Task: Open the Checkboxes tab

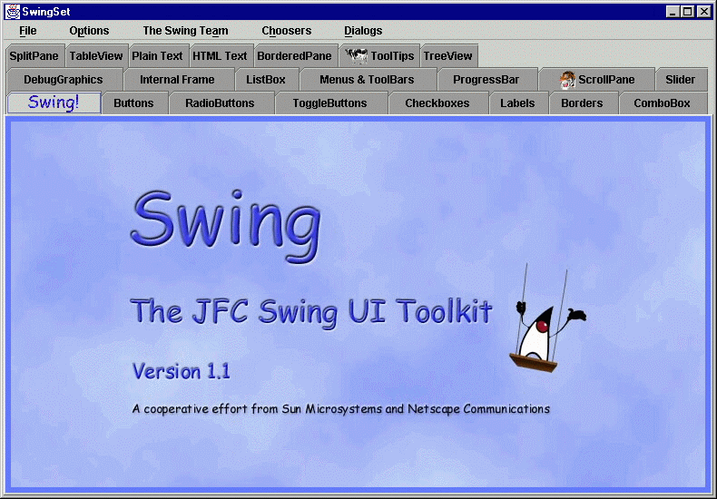Action: click(437, 103)
